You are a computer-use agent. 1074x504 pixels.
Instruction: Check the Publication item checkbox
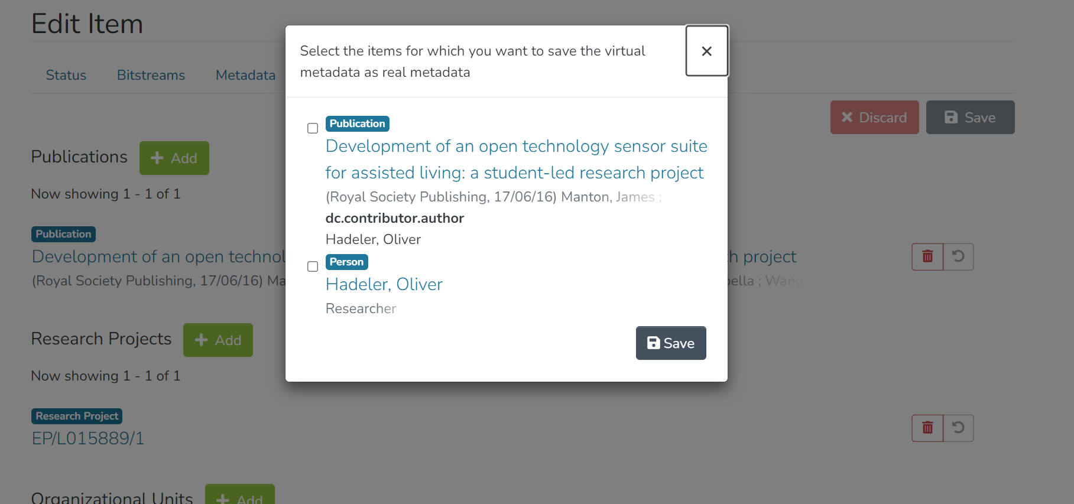(x=313, y=128)
